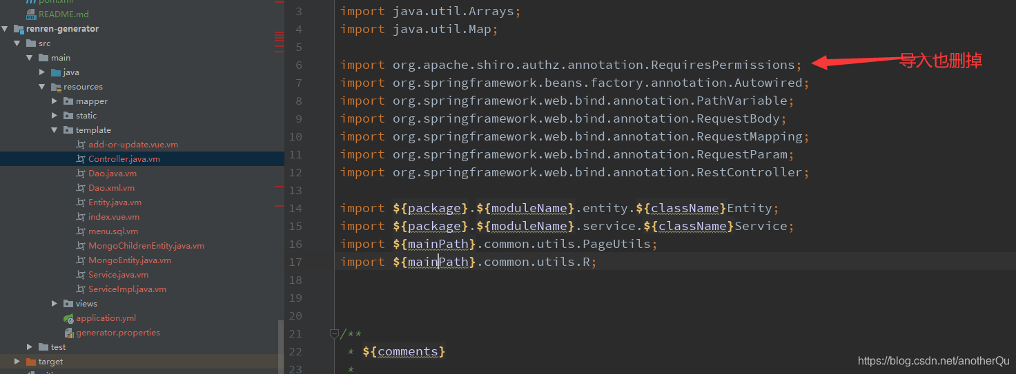Click the views folder icon
The width and height of the screenshot is (1016, 374).
point(68,304)
